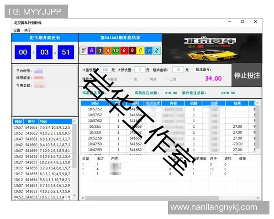The image size is (274, 219).
Task: Close the 北京赛车计划软件 window
Action: pos(255,21)
